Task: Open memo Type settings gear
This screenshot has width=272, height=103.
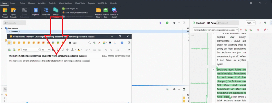Action: 70,43
